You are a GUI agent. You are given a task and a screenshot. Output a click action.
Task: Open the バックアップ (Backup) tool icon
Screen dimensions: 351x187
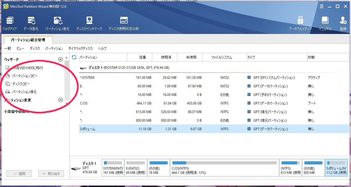[x=10, y=21]
